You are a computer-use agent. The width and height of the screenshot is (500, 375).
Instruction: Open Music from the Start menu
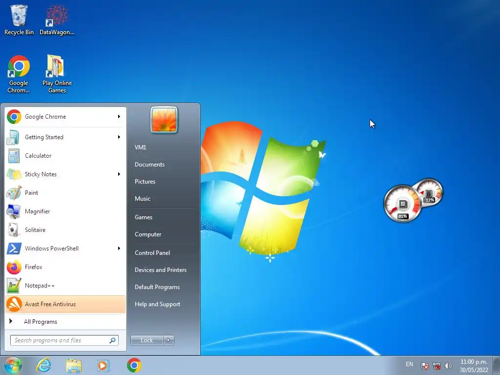point(143,199)
